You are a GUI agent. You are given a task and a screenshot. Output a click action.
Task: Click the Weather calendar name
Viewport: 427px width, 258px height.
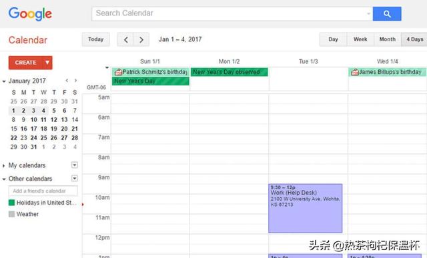27,214
